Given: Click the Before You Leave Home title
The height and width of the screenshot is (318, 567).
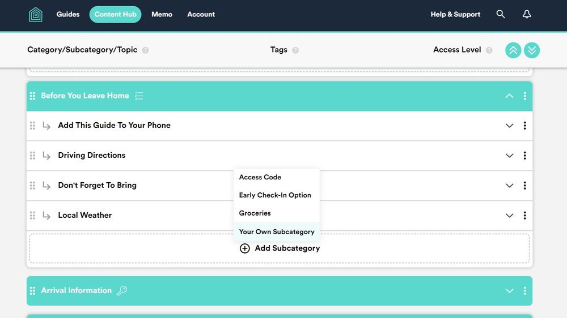Looking at the screenshot, I should (85, 96).
